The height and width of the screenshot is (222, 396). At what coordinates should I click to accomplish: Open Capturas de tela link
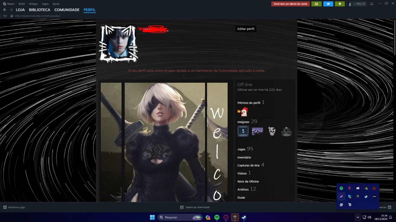[x=248, y=165]
